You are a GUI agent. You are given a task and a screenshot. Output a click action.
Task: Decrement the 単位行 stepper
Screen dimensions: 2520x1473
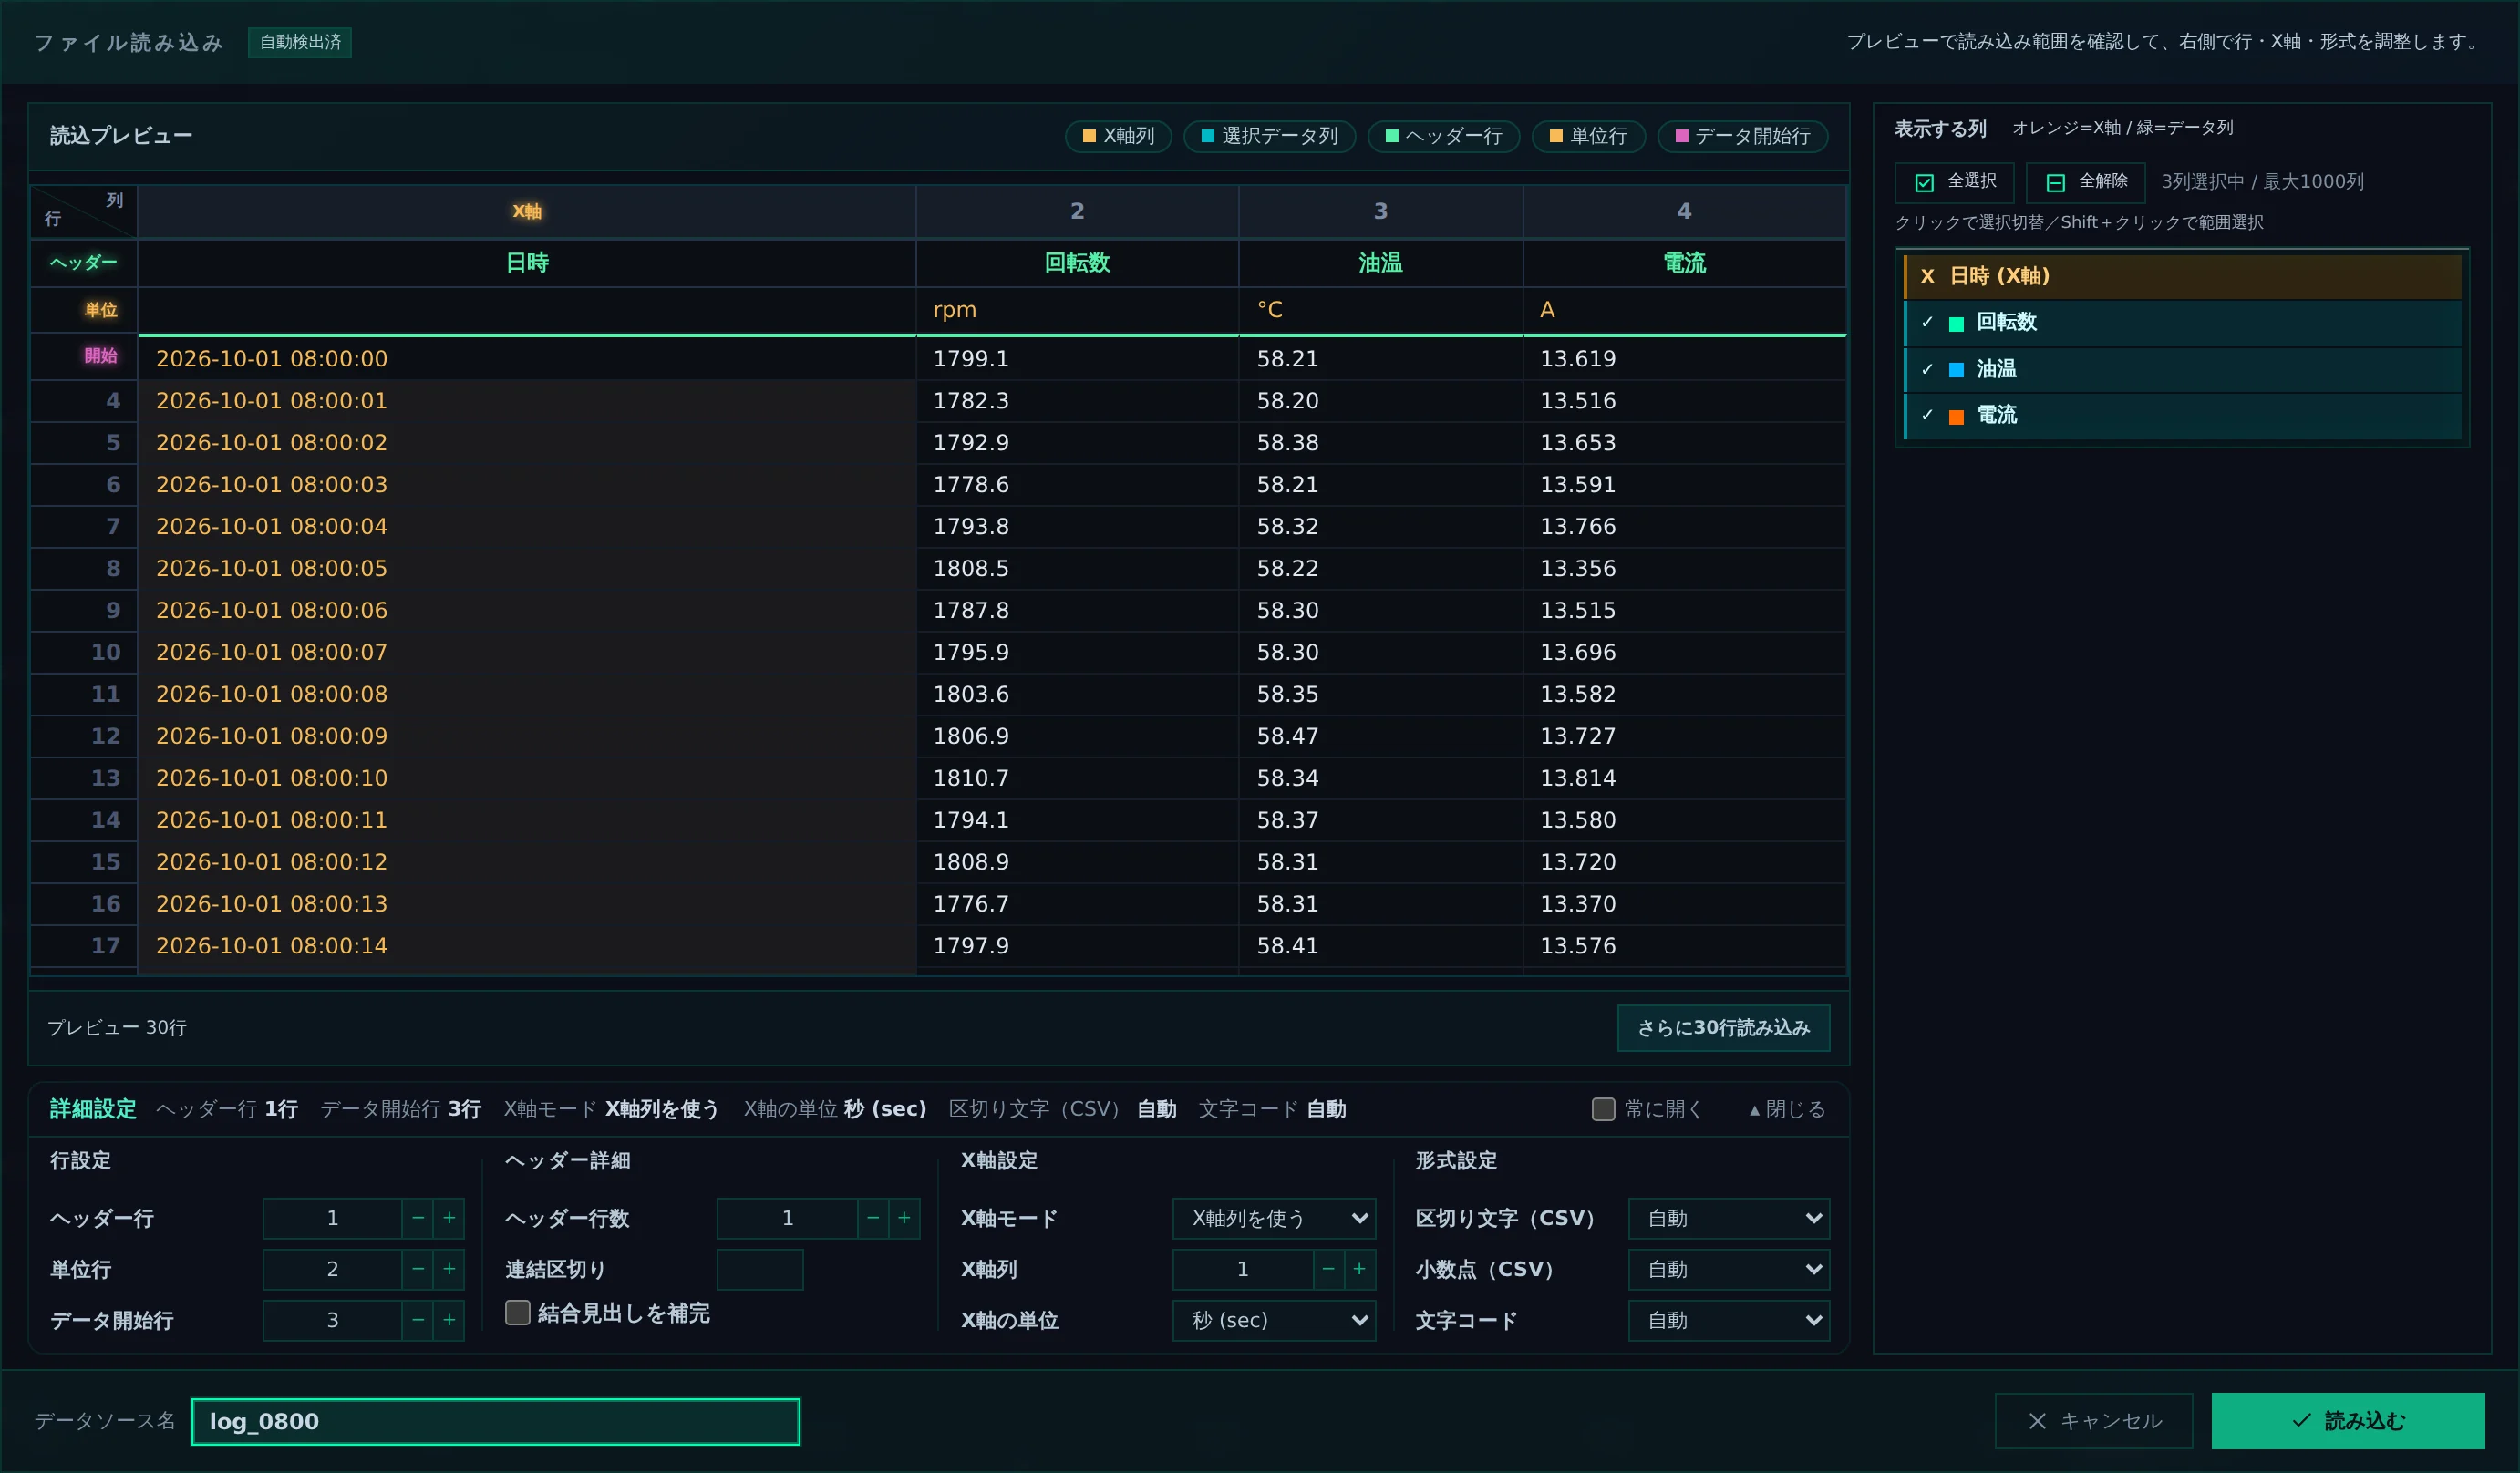(418, 1269)
